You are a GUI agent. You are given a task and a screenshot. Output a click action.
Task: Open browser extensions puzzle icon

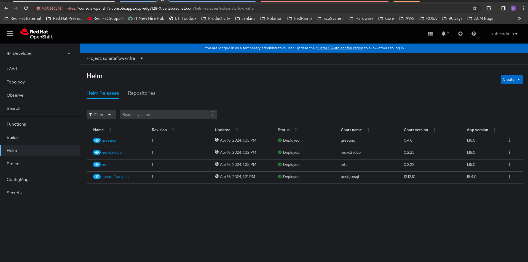click(489, 8)
